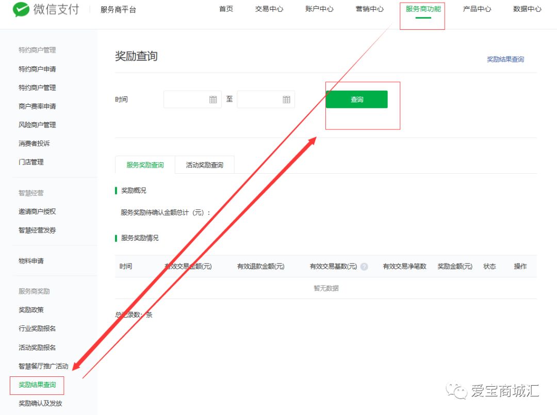Open the 奖励结果查询 link at top right

click(x=505, y=59)
